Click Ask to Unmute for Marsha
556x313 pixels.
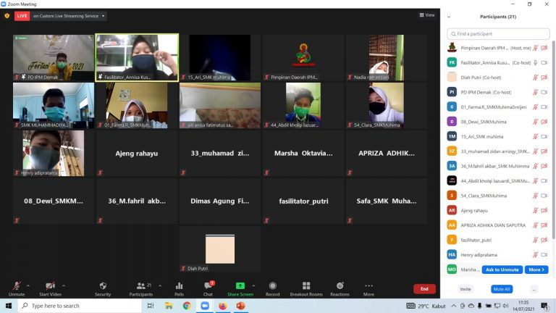click(x=502, y=270)
